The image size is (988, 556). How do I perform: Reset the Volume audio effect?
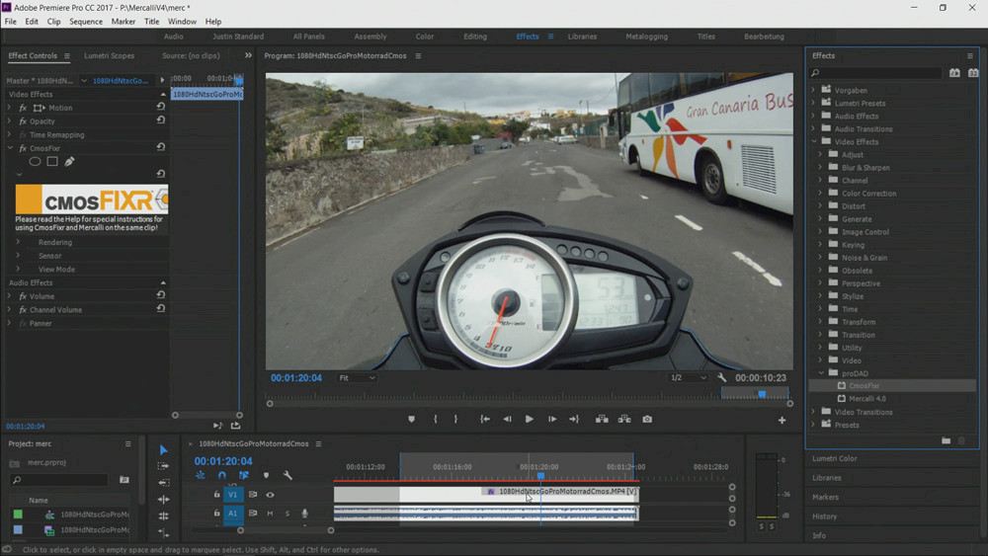pyautogui.click(x=161, y=295)
